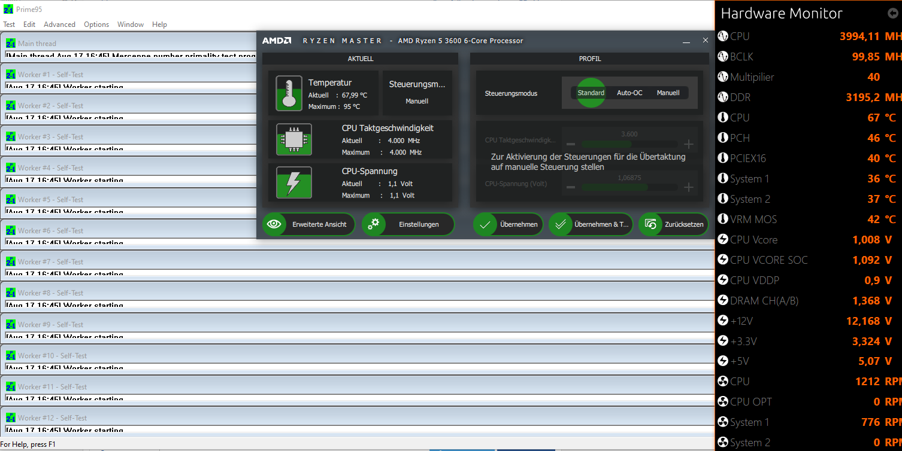Image resolution: width=902 pixels, height=451 pixels.
Task: Click the Worker #3 window icon
Action: [11, 136]
